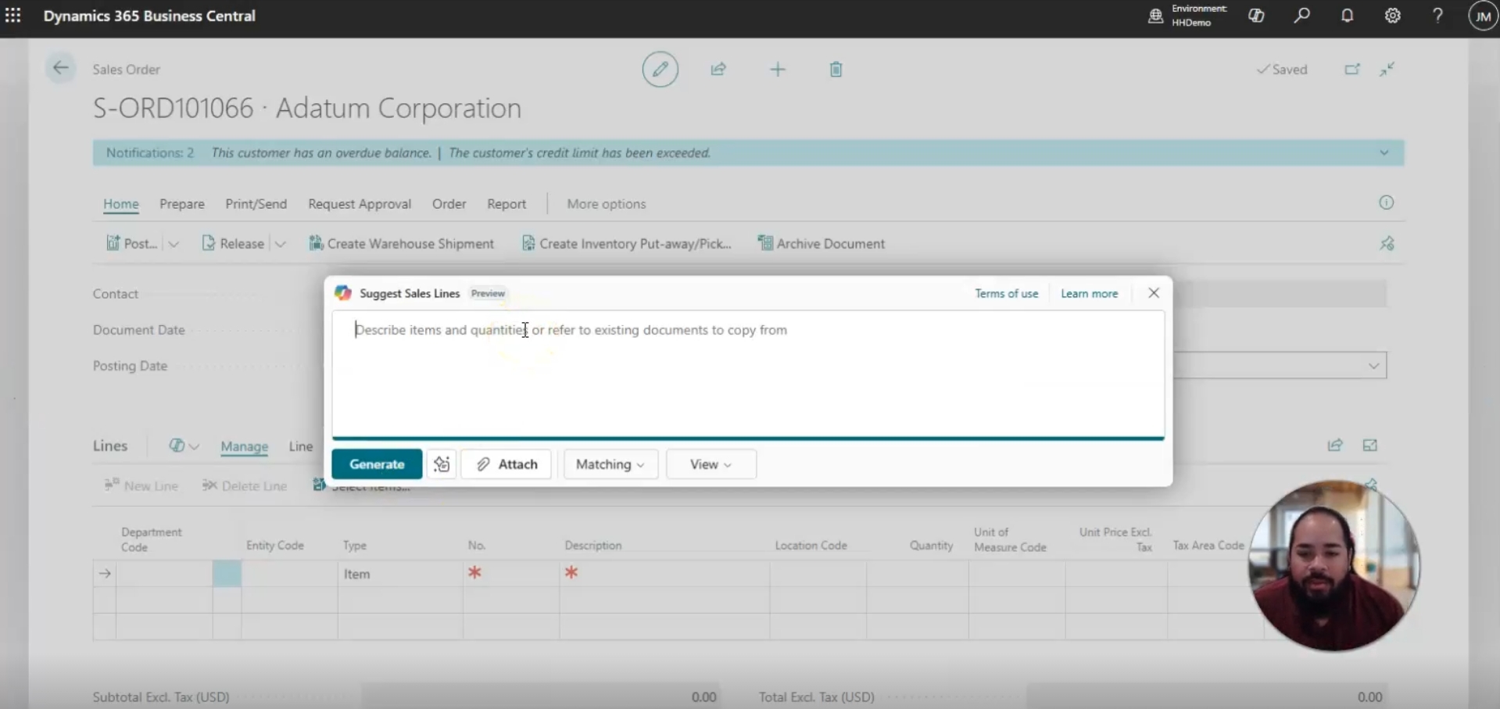This screenshot has width=1500, height=709.
Task: Open the notifications bell icon
Action: 1347,16
